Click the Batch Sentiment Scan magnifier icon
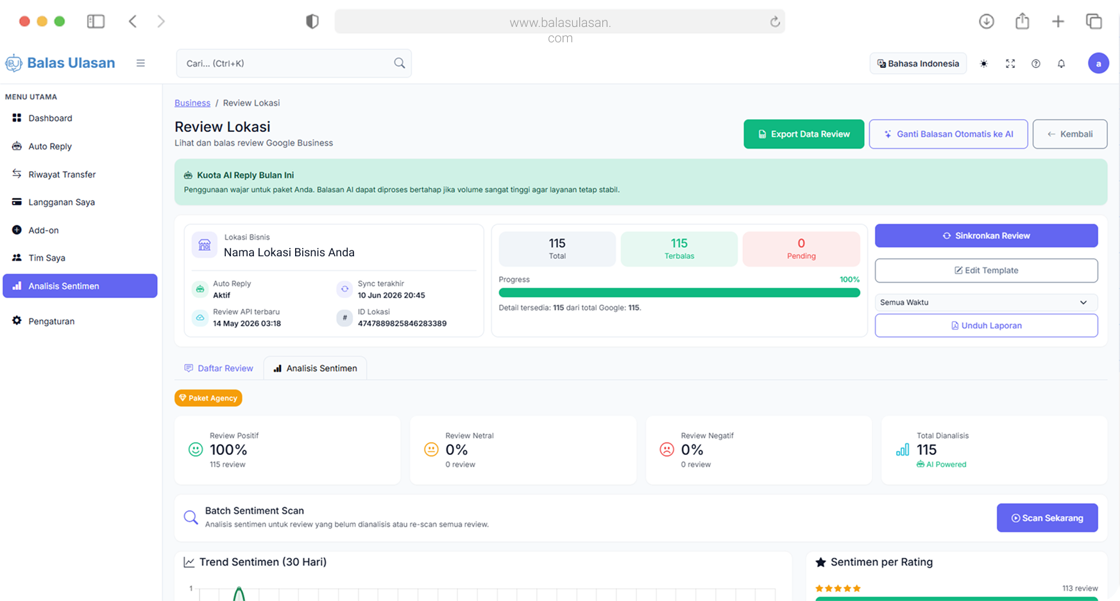This screenshot has height=601, width=1120. coord(191,517)
